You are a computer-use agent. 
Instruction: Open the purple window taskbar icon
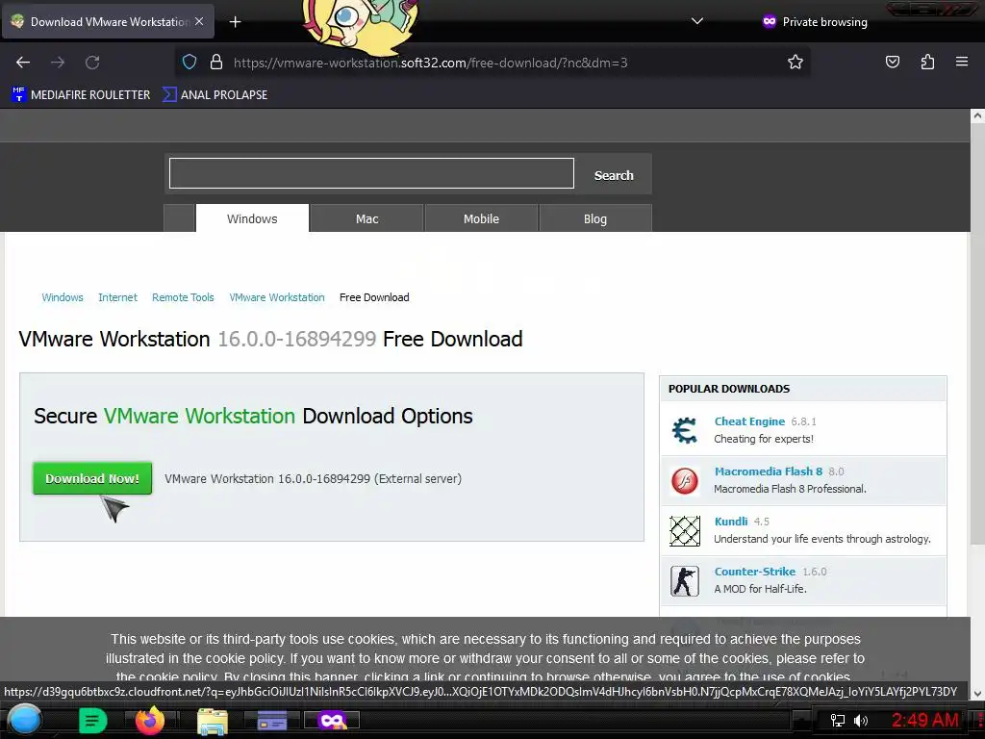click(272, 720)
